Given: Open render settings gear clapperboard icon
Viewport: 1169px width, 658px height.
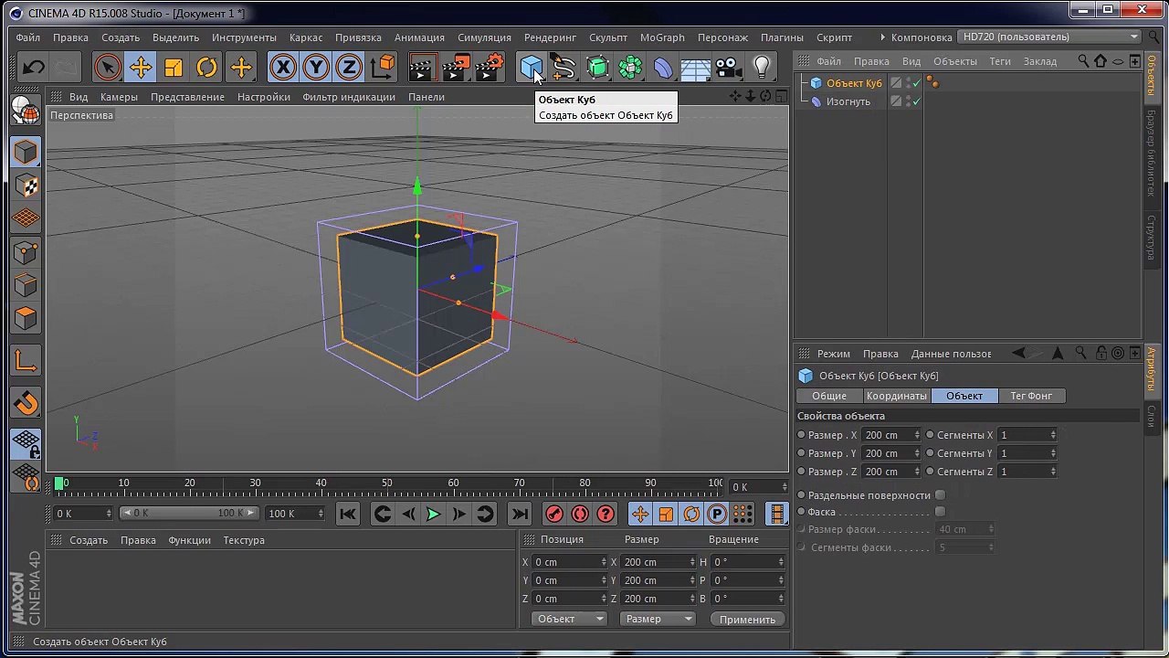Looking at the screenshot, I should coord(490,67).
